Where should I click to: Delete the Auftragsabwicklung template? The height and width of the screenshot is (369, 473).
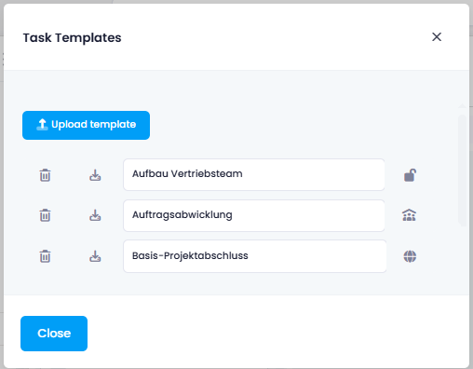(45, 215)
